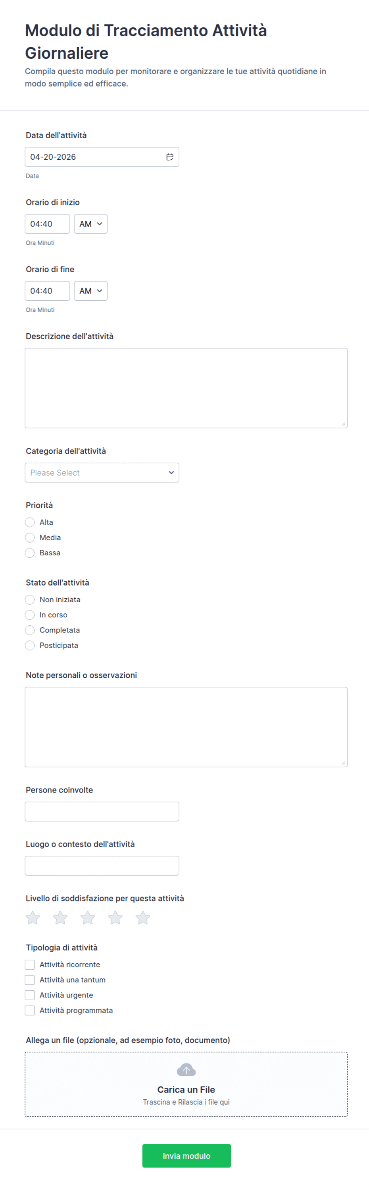Image resolution: width=369 pixels, height=1187 pixels.
Task: Expand AM/PM selector for Orario di inizio
Action: coord(90,224)
